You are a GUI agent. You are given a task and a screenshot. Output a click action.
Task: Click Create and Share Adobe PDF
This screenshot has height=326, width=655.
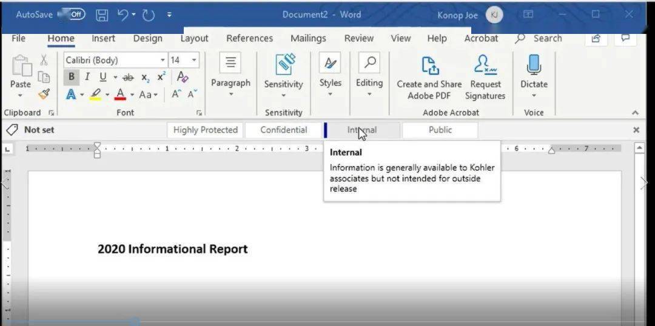pos(429,78)
